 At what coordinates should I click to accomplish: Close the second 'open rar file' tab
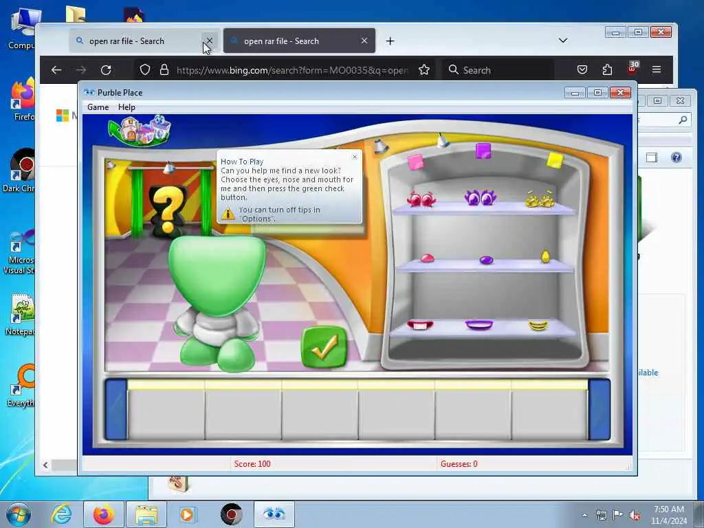364,41
